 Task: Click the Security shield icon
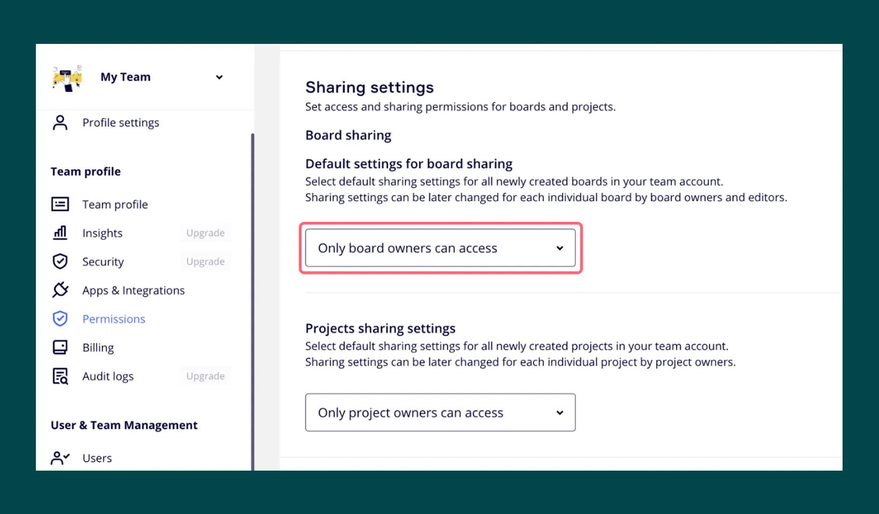coord(60,262)
